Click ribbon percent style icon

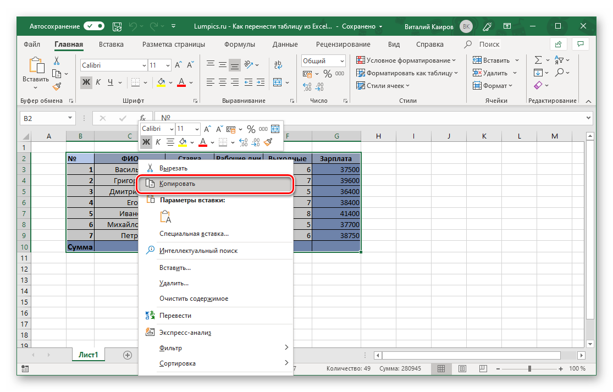(328, 74)
